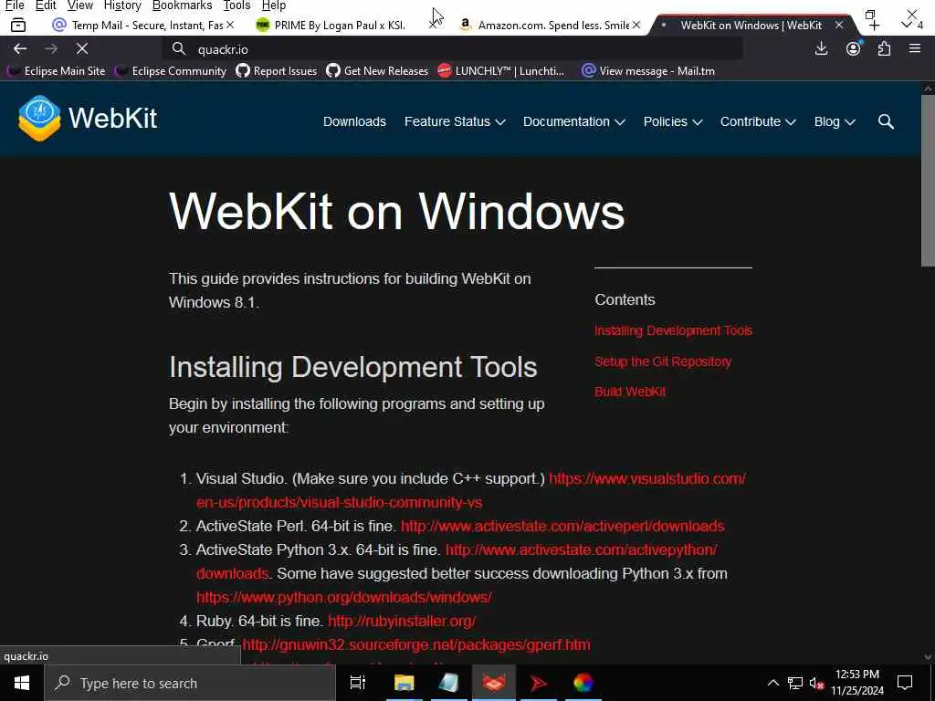Open Get New Releases bookmark
The height and width of the screenshot is (701, 935).
[x=377, y=71]
